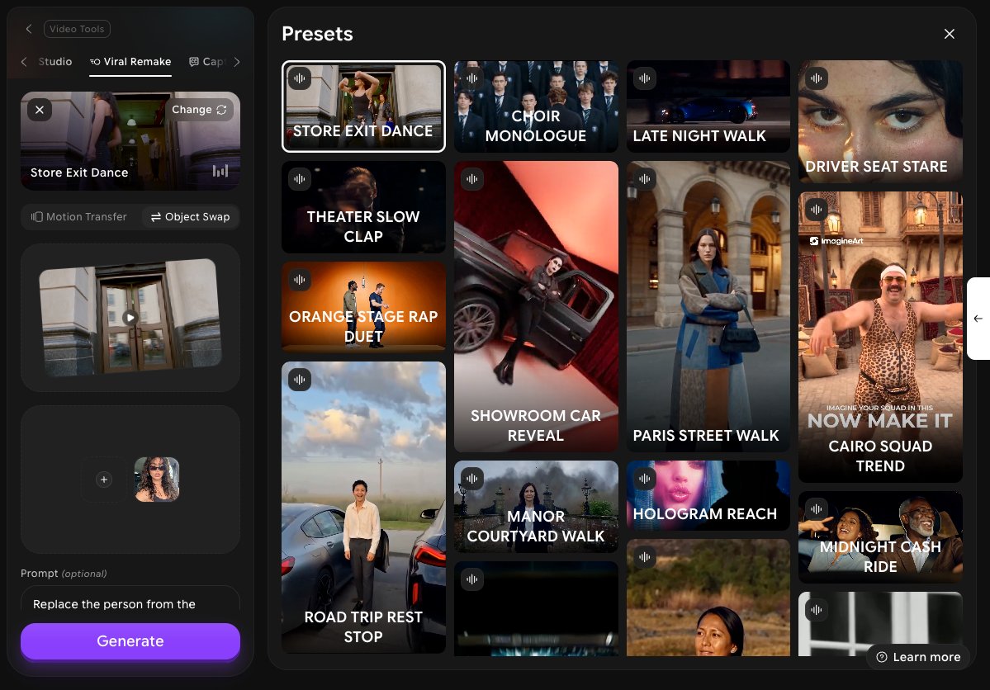This screenshot has width=990, height=690.
Task: Switch mode to Motion Transfer
Action: tap(79, 217)
